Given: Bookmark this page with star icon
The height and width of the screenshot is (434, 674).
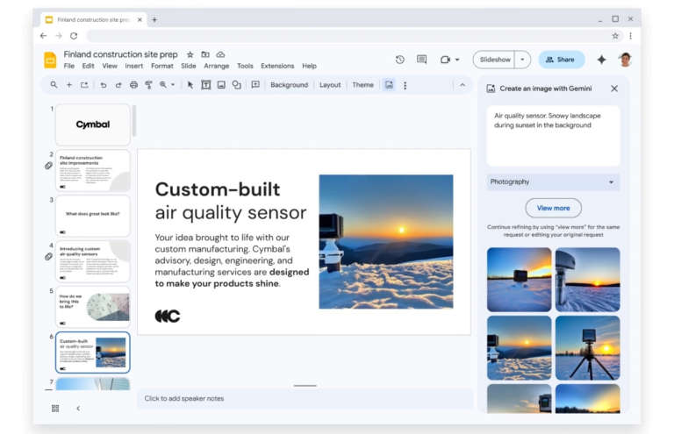Looking at the screenshot, I should (x=615, y=36).
